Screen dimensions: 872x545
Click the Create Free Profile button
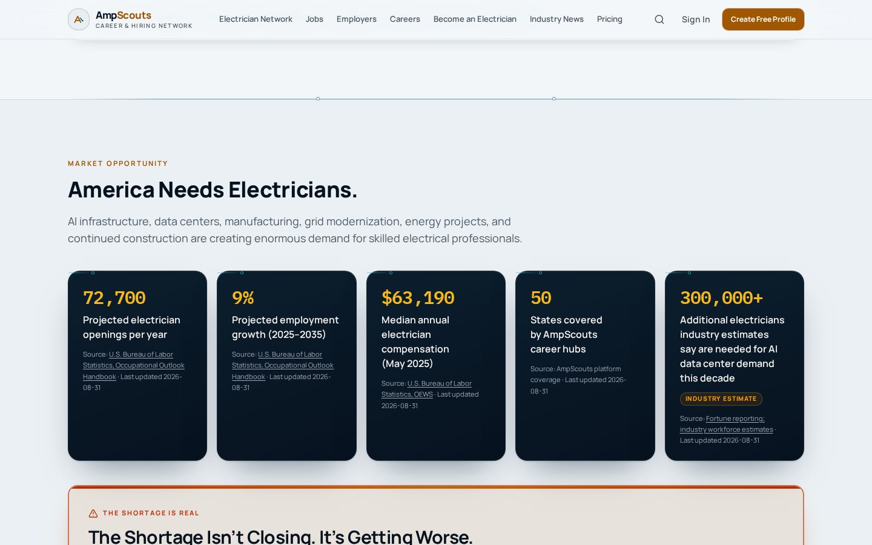point(763,19)
